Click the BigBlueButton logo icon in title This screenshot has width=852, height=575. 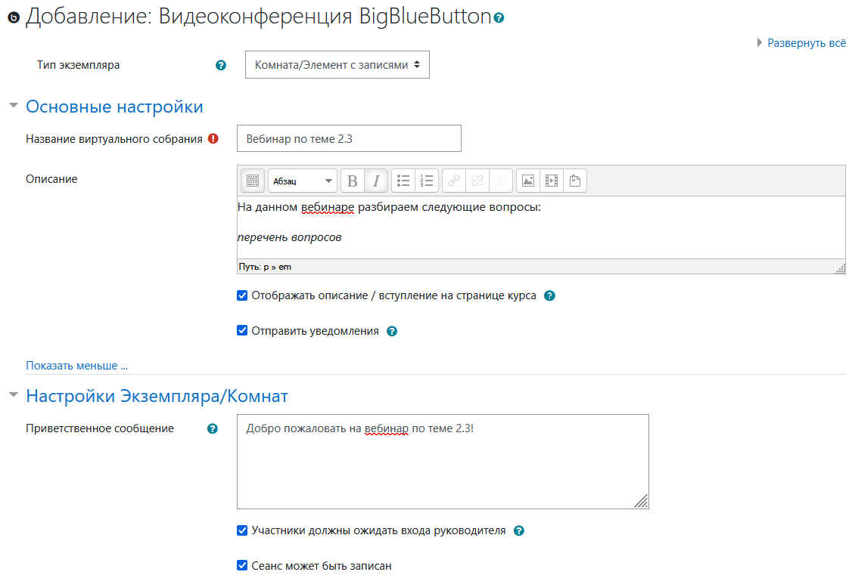click(x=14, y=18)
